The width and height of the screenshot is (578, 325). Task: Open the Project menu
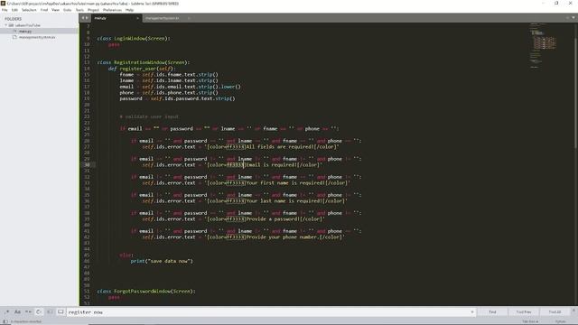(x=93, y=10)
